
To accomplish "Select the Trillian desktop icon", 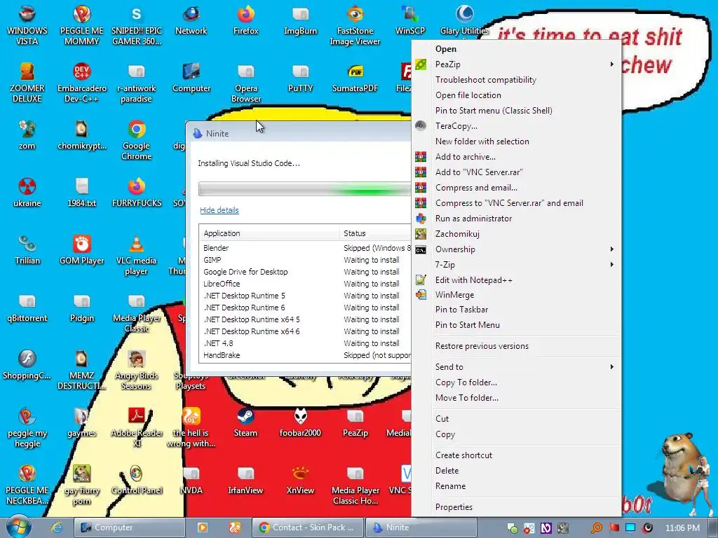I will [x=27, y=249].
